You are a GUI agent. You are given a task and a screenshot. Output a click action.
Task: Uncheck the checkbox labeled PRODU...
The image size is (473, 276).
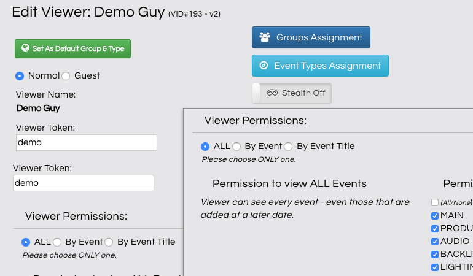(435, 228)
